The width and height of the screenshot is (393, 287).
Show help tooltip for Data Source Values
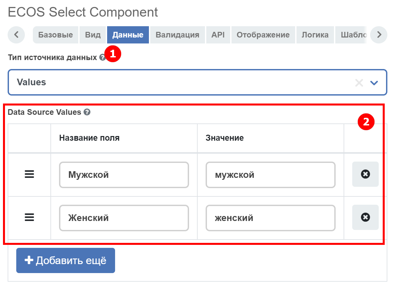(x=87, y=112)
